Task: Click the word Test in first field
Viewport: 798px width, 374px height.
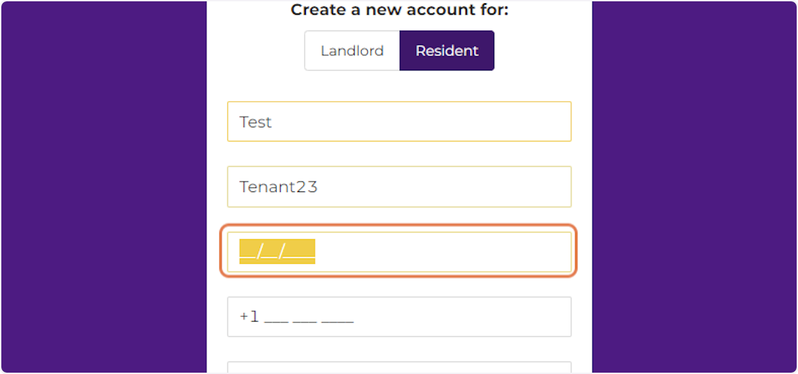Action: tap(256, 122)
